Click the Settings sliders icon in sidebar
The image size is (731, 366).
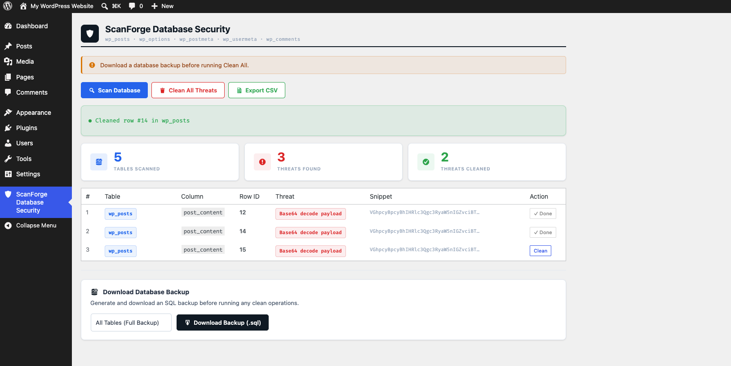8,174
